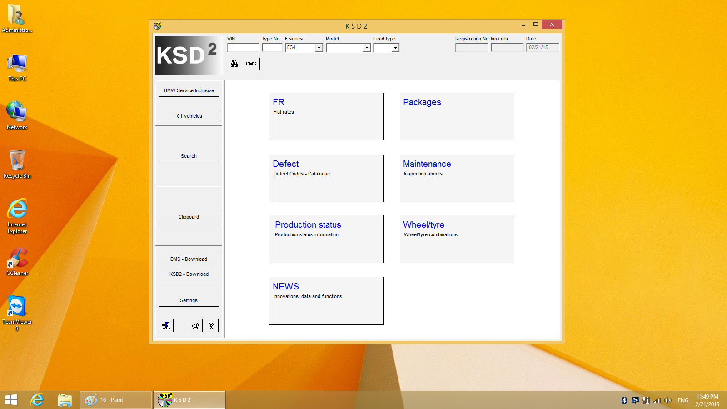Viewport: 727px width, 409px height.
Task: Click the Date field showing 02/21/15
Action: (543, 47)
